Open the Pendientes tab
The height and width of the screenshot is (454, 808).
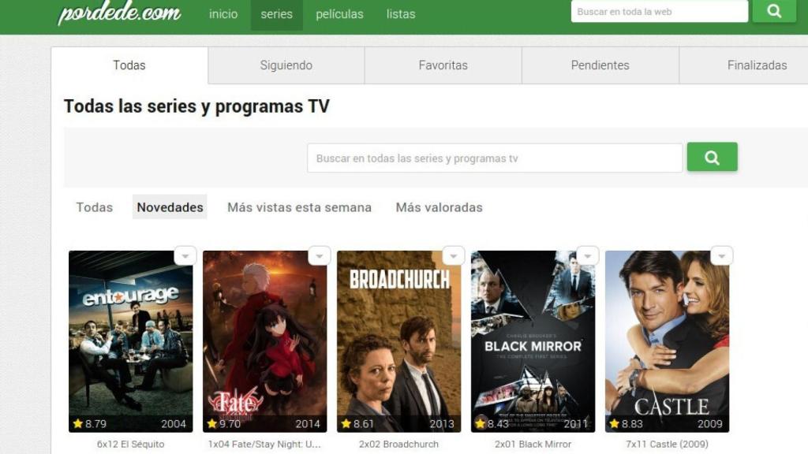pos(600,65)
